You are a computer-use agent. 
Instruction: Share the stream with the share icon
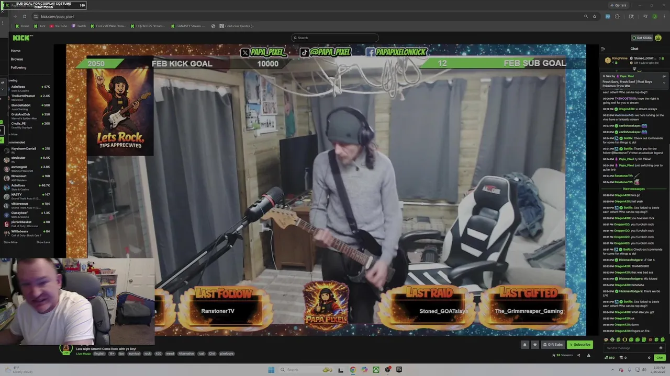point(578,355)
